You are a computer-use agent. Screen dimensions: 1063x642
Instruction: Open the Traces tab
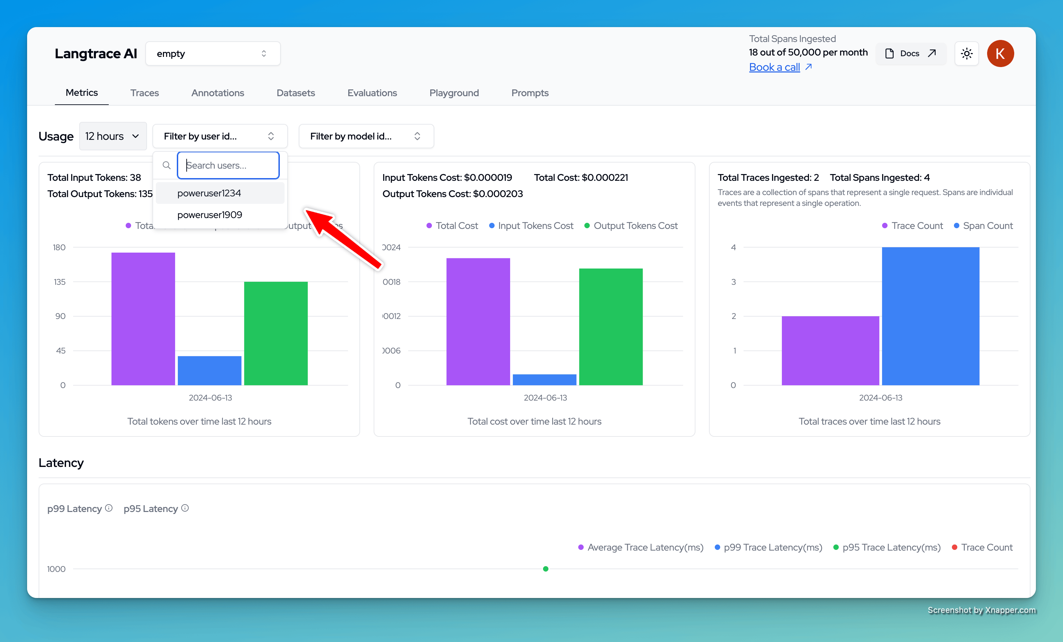tap(145, 93)
